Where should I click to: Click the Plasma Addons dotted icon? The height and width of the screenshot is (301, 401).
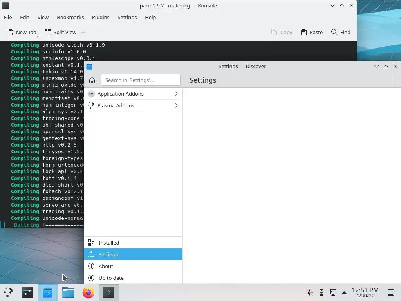[91, 105]
